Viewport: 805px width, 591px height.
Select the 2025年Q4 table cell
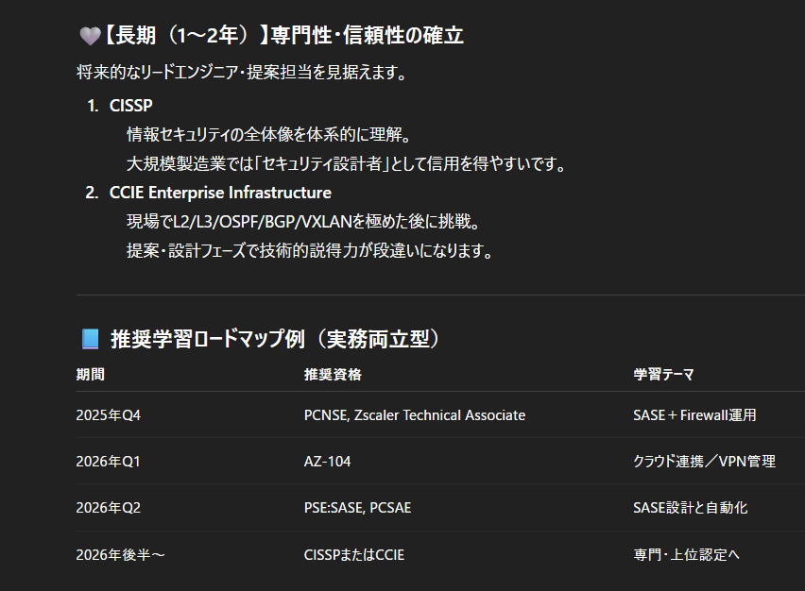(108, 415)
